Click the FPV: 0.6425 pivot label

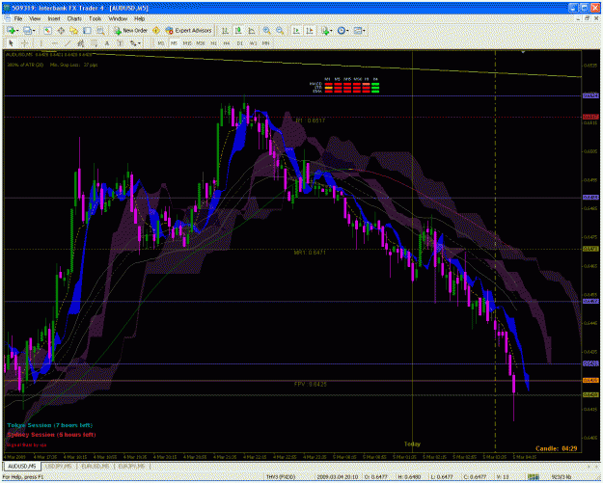click(x=311, y=384)
